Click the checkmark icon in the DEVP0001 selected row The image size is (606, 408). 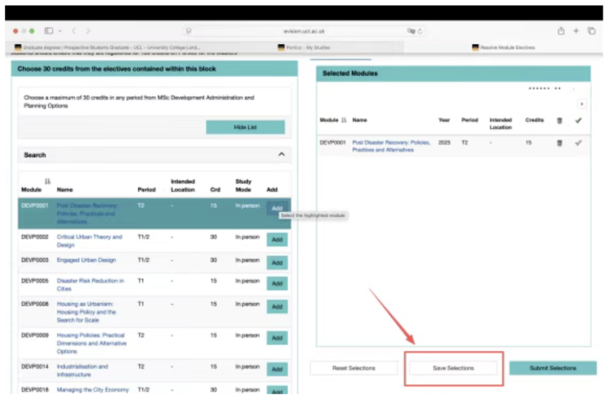pyautogui.click(x=578, y=143)
